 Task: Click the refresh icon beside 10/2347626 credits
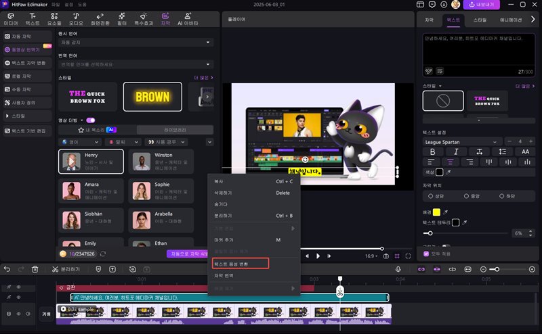[103, 254]
